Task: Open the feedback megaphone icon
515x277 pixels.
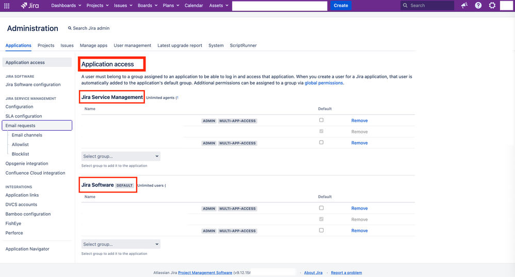Action: 464,6
